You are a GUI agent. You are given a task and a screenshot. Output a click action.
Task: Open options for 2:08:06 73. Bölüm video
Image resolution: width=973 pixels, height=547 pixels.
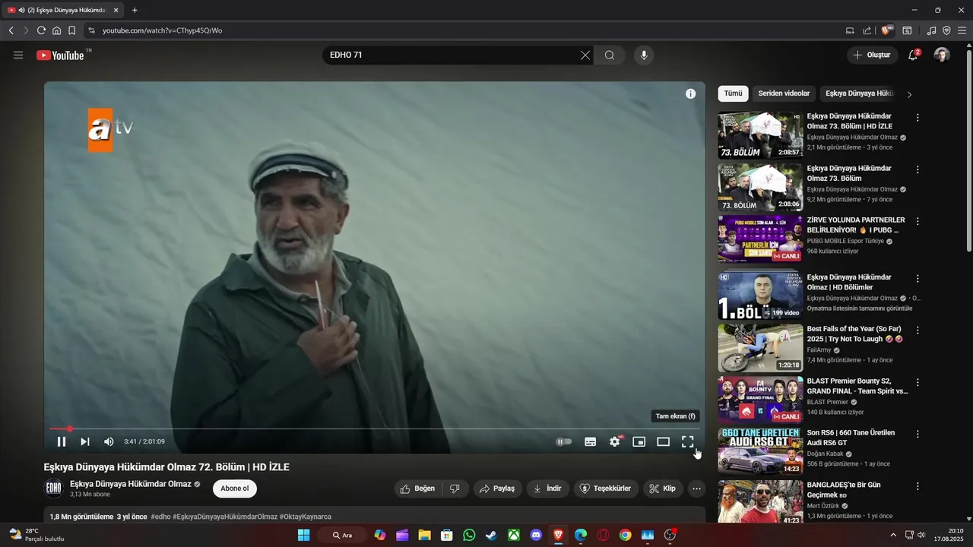point(918,169)
